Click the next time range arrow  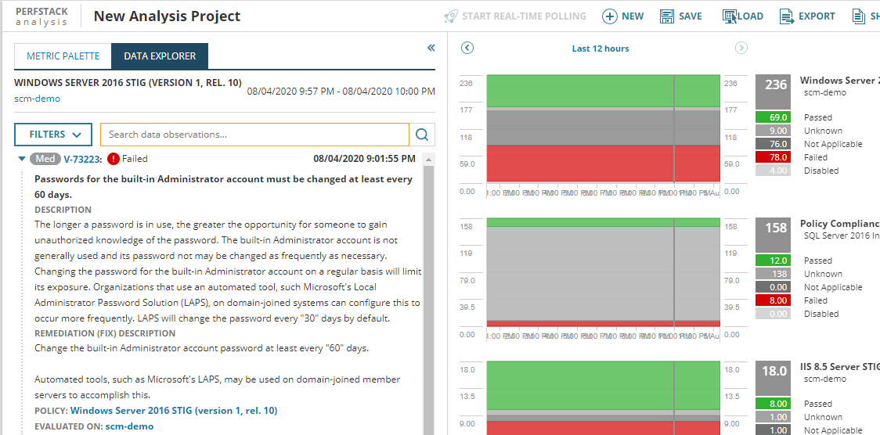pos(741,49)
